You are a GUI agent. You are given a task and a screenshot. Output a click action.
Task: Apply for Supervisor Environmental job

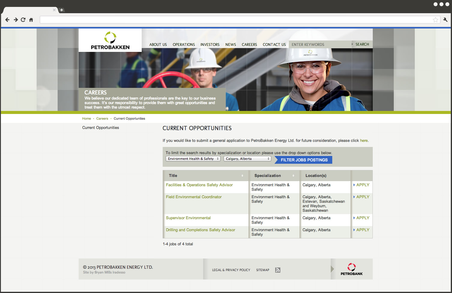pyautogui.click(x=363, y=218)
